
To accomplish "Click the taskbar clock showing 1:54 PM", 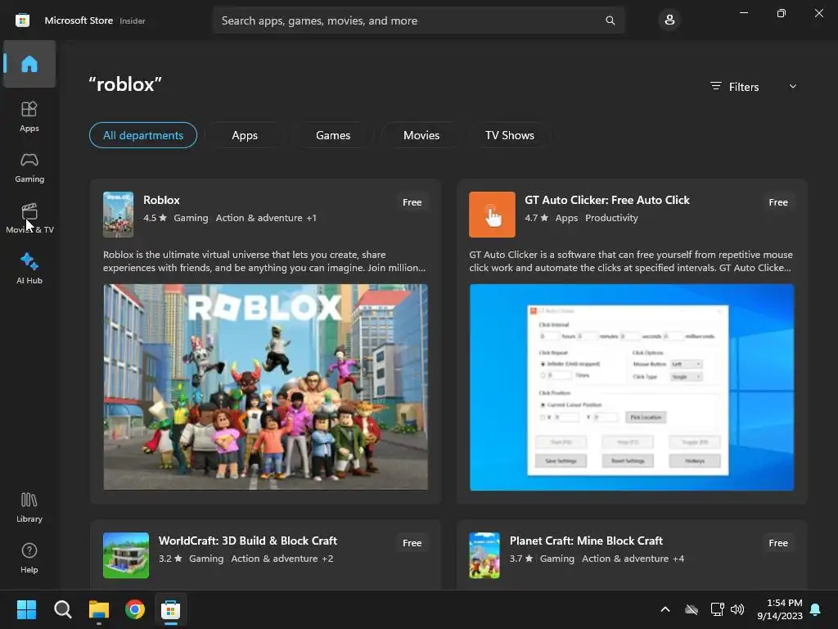I will coord(780,609).
